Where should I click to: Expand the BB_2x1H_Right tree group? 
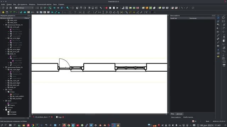pyautogui.click(x=6, y=49)
